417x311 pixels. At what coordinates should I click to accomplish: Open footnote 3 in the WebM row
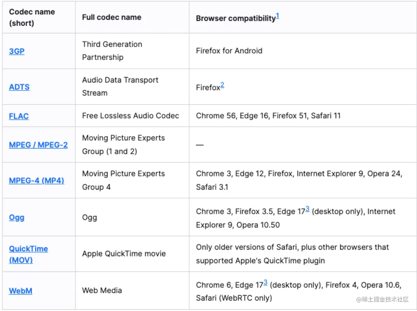pos(265,282)
